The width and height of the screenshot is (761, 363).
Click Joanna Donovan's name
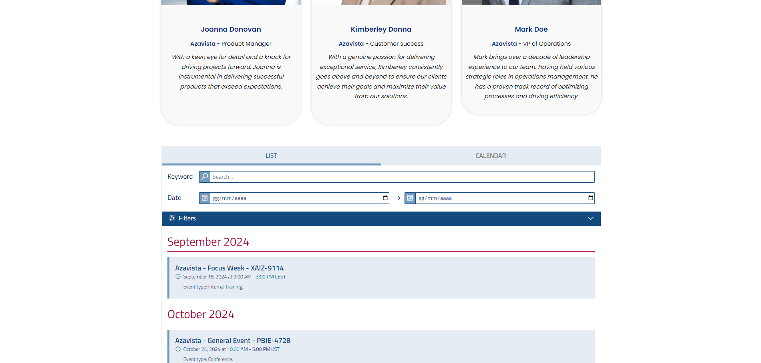pos(231,29)
